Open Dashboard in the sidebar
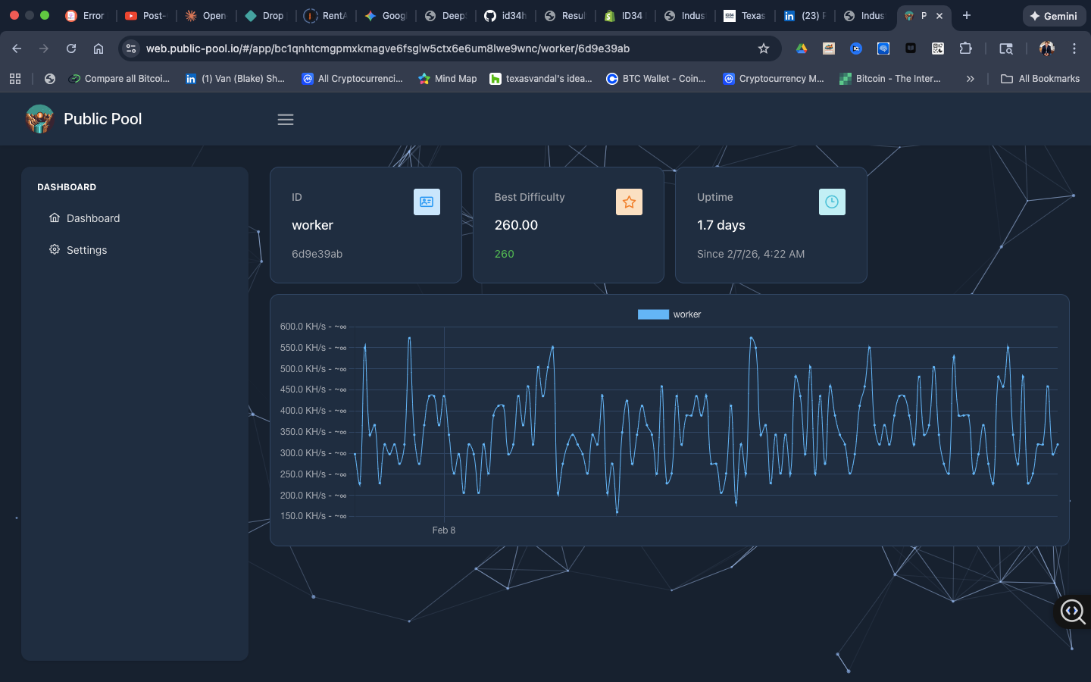1091x682 pixels. 92,218
